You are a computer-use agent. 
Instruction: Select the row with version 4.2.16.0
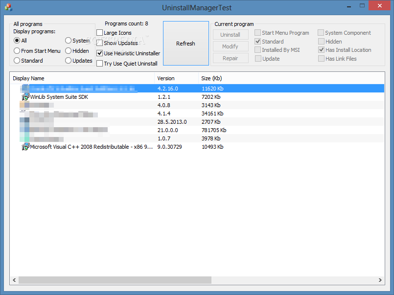197,89
